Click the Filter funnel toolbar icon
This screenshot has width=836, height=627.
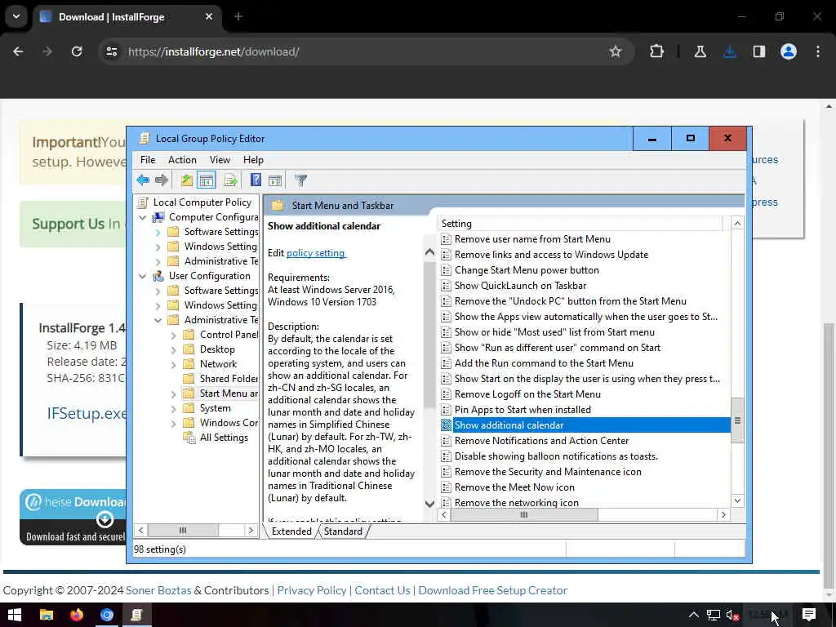[x=300, y=180]
